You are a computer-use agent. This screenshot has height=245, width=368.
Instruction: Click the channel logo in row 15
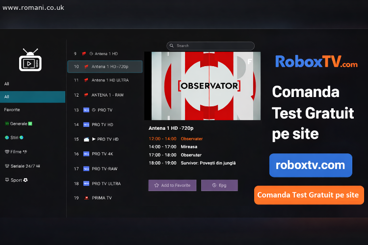(x=86, y=139)
